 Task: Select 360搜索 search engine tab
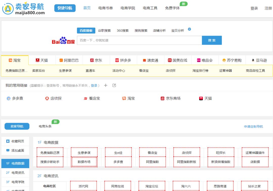(x=123, y=31)
